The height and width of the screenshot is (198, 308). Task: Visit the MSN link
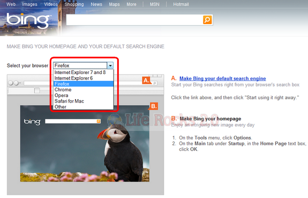pyautogui.click(x=155, y=4)
